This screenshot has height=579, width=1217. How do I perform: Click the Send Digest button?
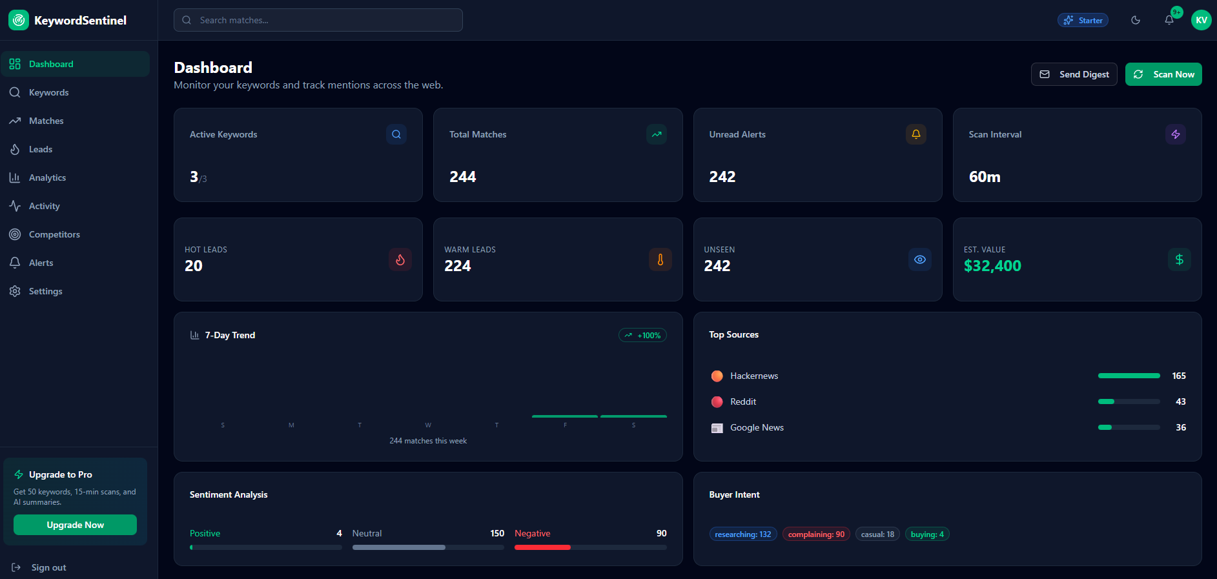[1074, 74]
